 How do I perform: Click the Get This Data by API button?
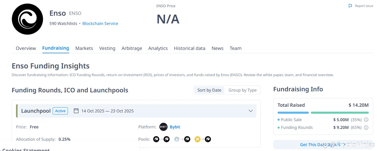point(323,145)
